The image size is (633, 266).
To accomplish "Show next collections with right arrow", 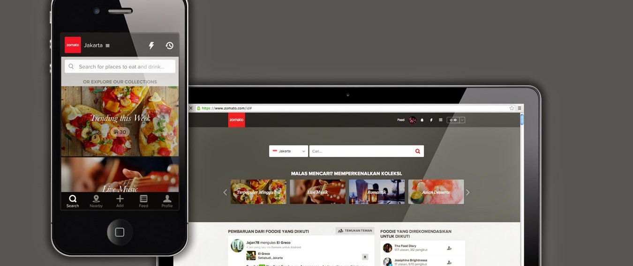I will pyautogui.click(x=467, y=192).
